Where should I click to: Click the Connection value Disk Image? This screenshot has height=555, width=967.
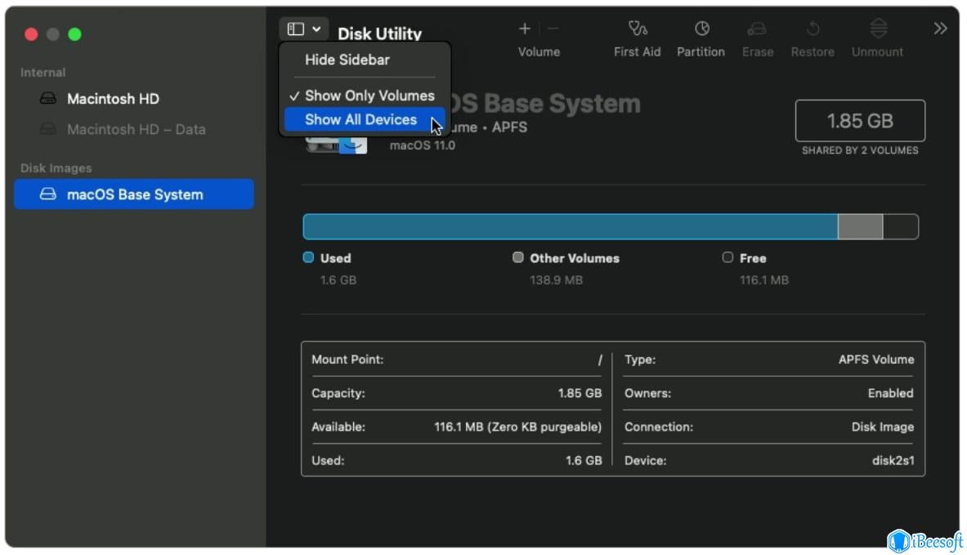[883, 427]
